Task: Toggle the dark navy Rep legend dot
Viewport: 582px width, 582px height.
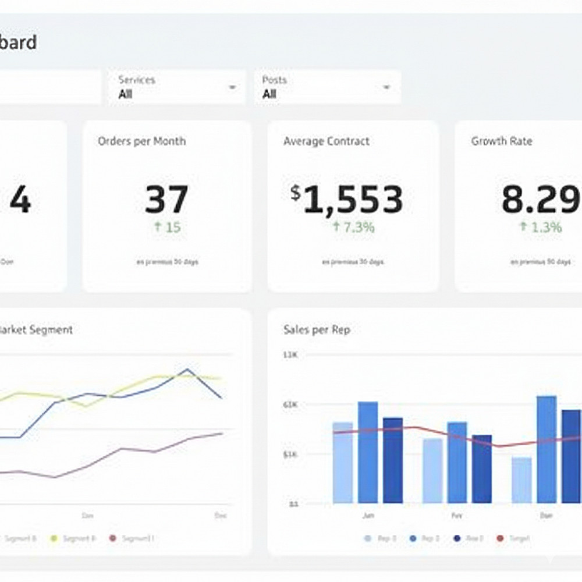Action: pos(457,538)
